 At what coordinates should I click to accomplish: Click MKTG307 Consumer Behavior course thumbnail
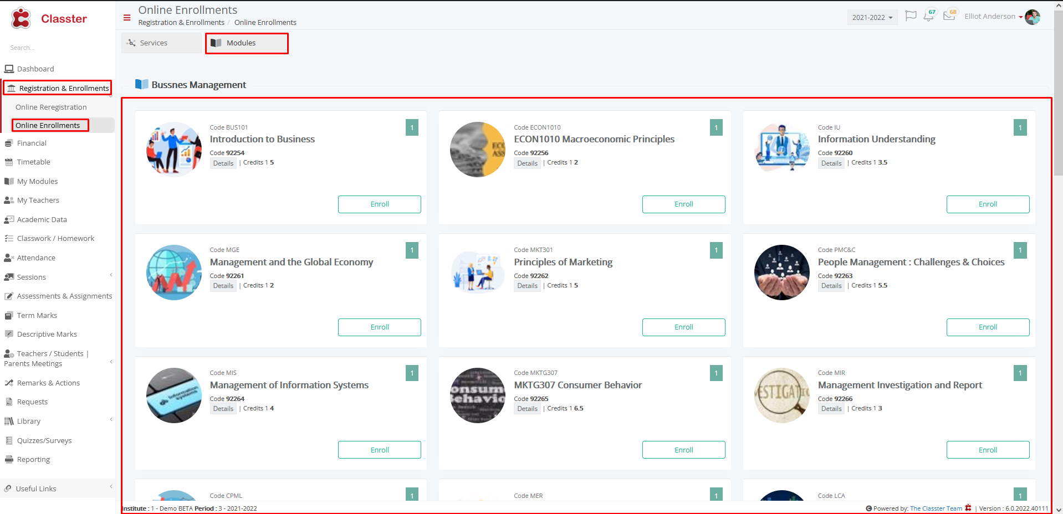tap(478, 395)
